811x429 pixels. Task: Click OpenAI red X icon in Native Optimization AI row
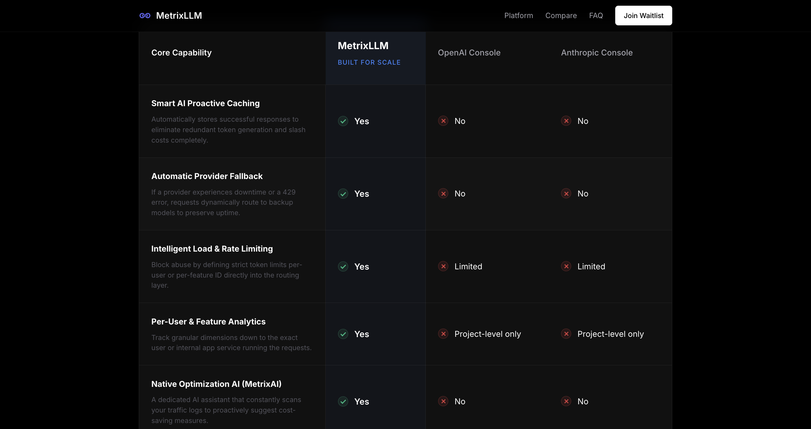[443, 401]
